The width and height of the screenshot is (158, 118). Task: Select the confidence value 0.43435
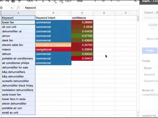82,31
